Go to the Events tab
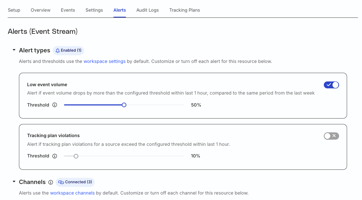The width and height of the screenshot is (362, 200). (x=68, y=10)
